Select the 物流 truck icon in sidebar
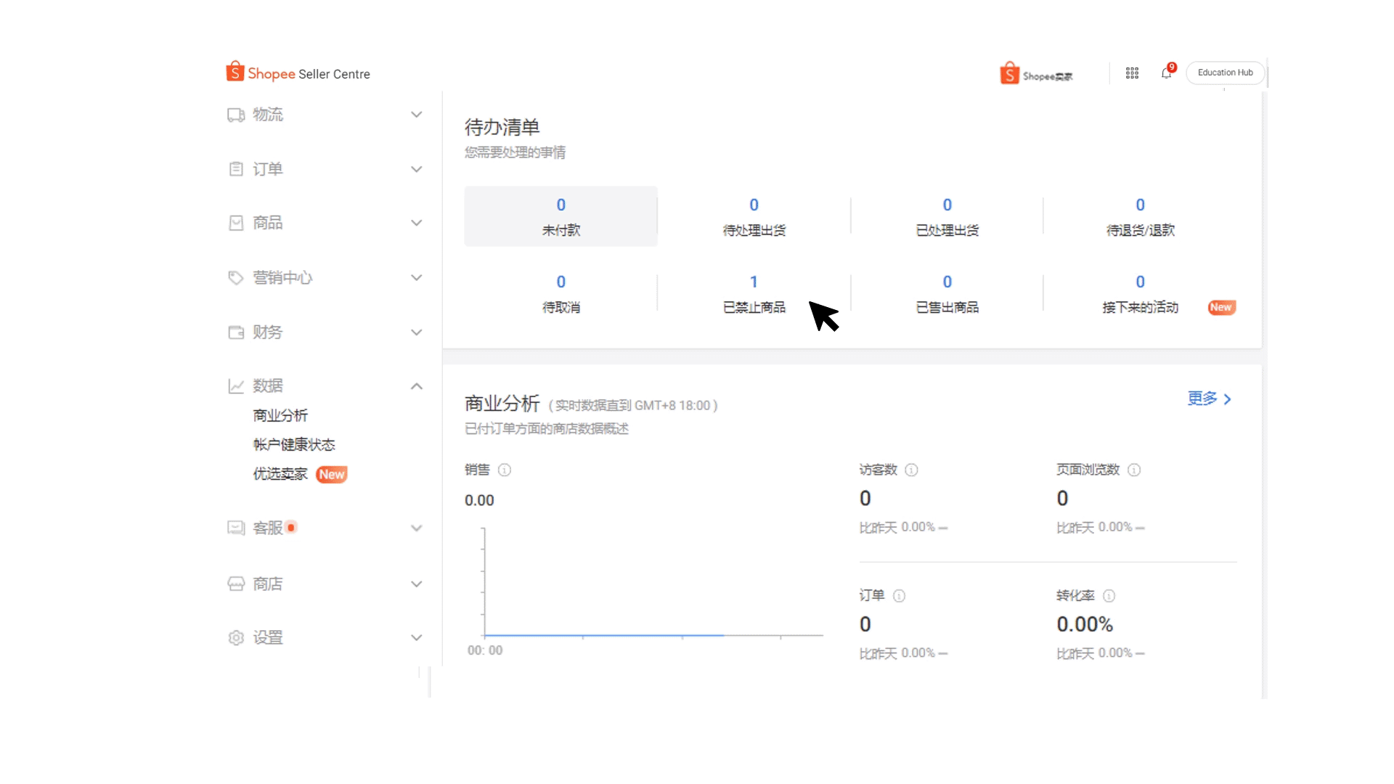The width and height of the screenshot is (1394, 784). [x=235, y=115]
